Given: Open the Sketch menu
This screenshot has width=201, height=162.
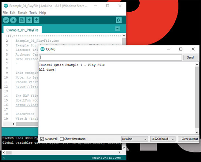Looking at the screenshot, I should (22, 13).
